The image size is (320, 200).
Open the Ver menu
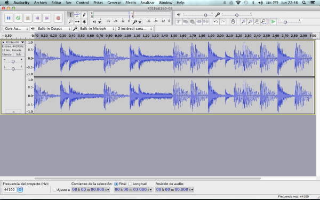[x=69, y=3]
